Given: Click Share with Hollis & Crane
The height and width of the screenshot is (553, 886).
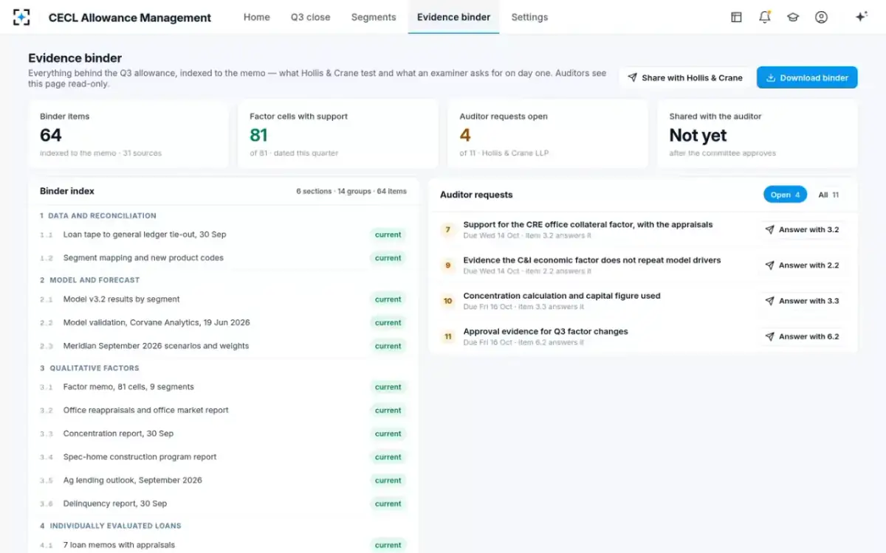Looking at the screenshot, I should pyautogui.click(x=685, y=77).
